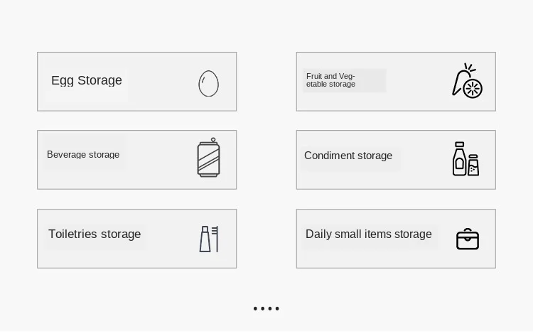Click the second pagination dot
This screenshot has height=336, width=533.
click(x=262, y=308)
